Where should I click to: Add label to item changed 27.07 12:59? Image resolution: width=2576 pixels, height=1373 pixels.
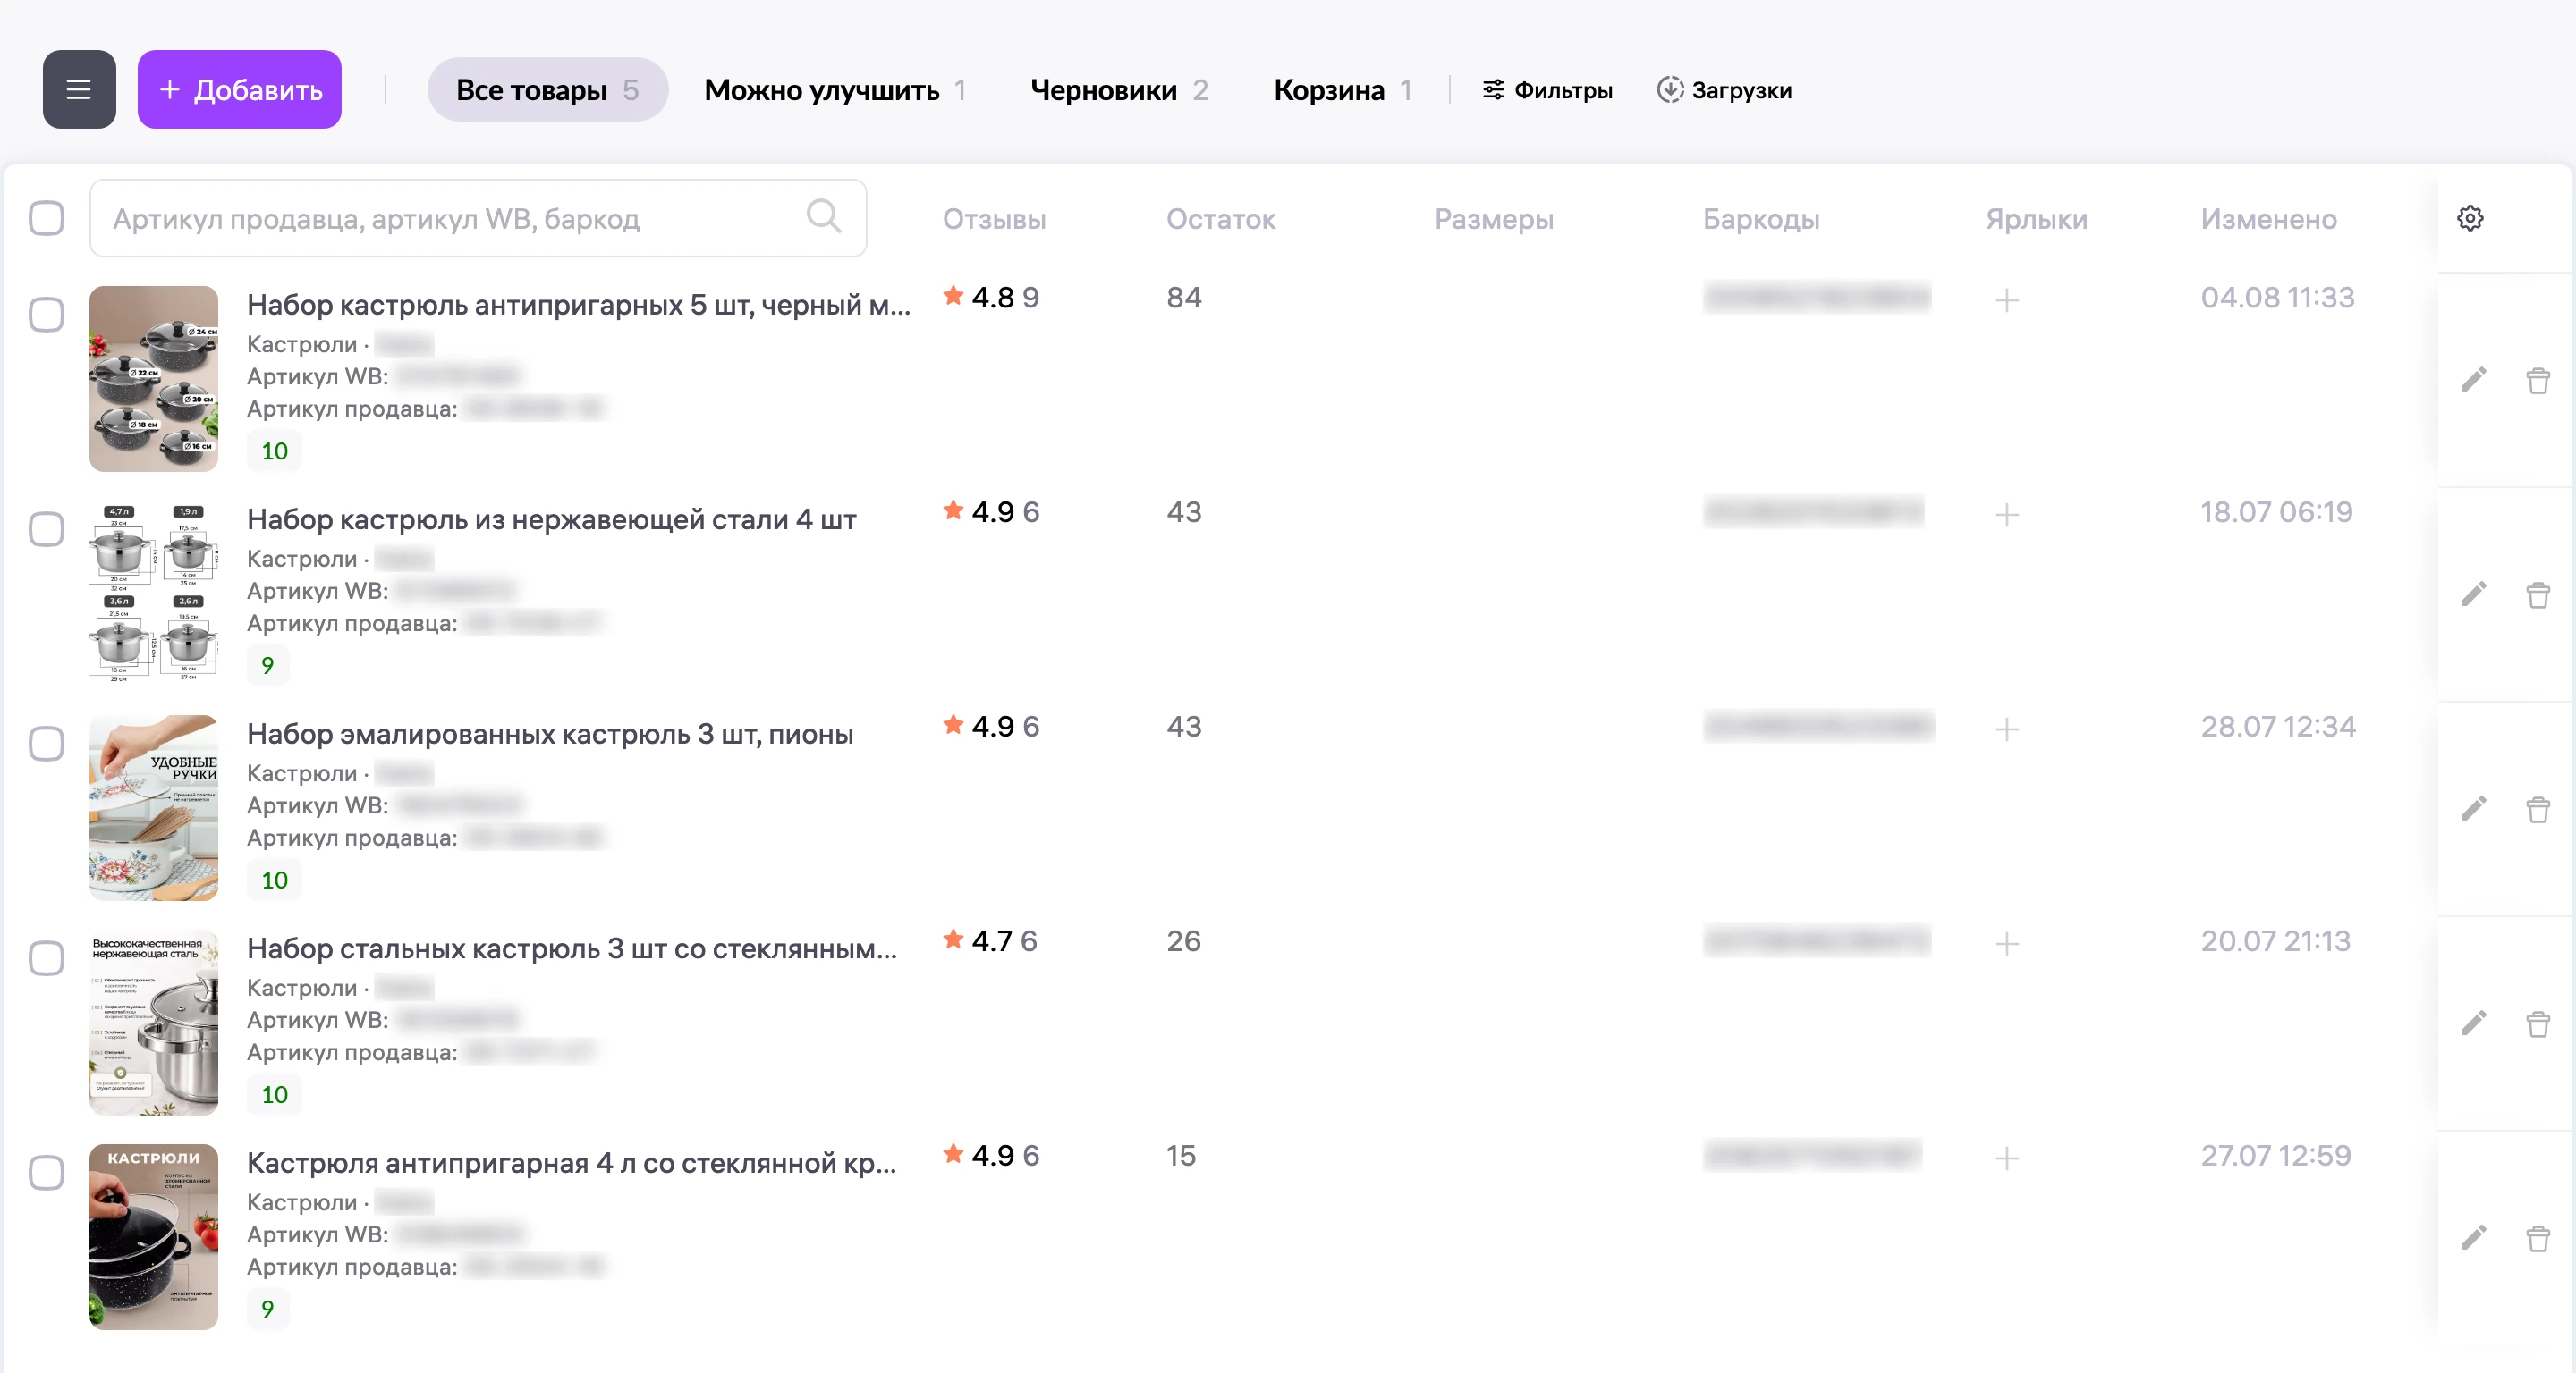[x=2007, y=1158]
